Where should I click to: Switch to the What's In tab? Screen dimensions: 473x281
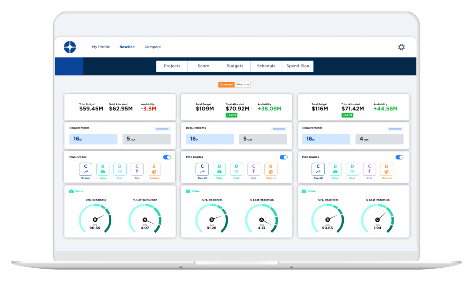point(242,84)
